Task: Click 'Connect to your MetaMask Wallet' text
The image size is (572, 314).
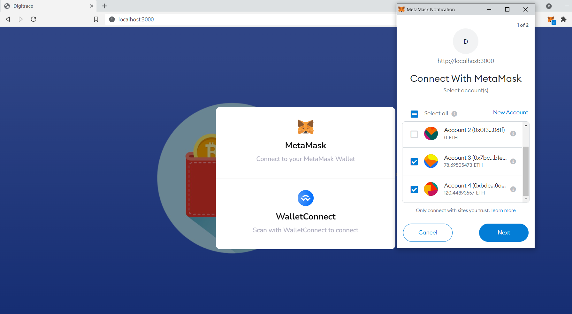Action: click(x=306, y=159)
